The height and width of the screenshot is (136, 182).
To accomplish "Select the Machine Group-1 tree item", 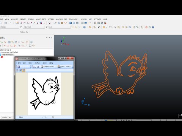I will (x=6, y=50).
